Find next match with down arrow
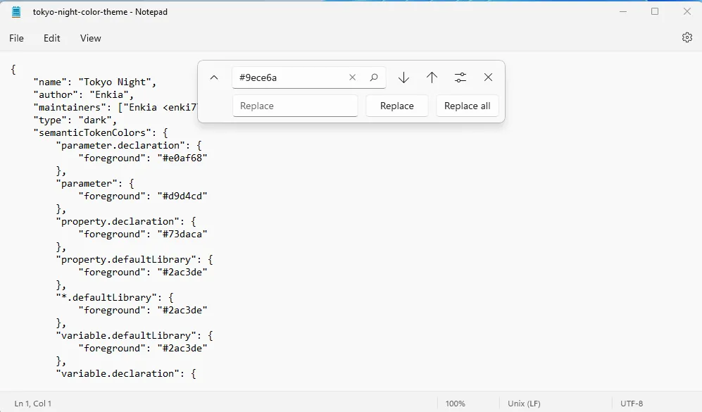The width and height of the screenshot is (702, 412). (403, 77)
